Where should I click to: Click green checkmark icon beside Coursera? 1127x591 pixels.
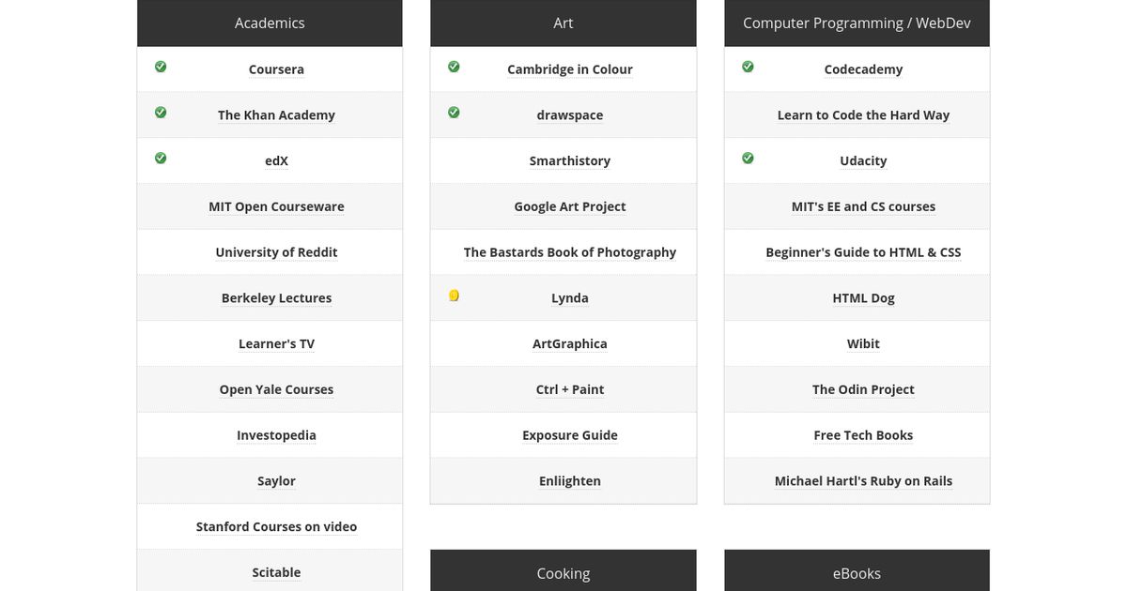pyautogui.click(x=161, y=67)
